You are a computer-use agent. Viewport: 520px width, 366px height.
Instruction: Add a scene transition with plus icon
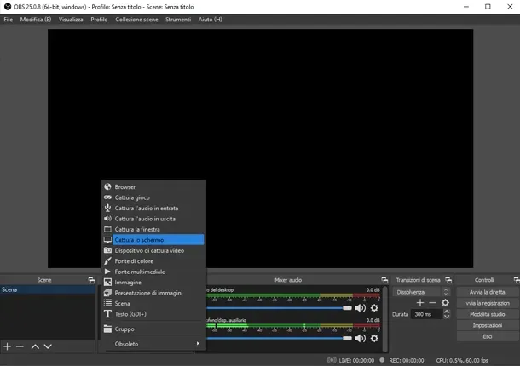click(x=419, y=303)
